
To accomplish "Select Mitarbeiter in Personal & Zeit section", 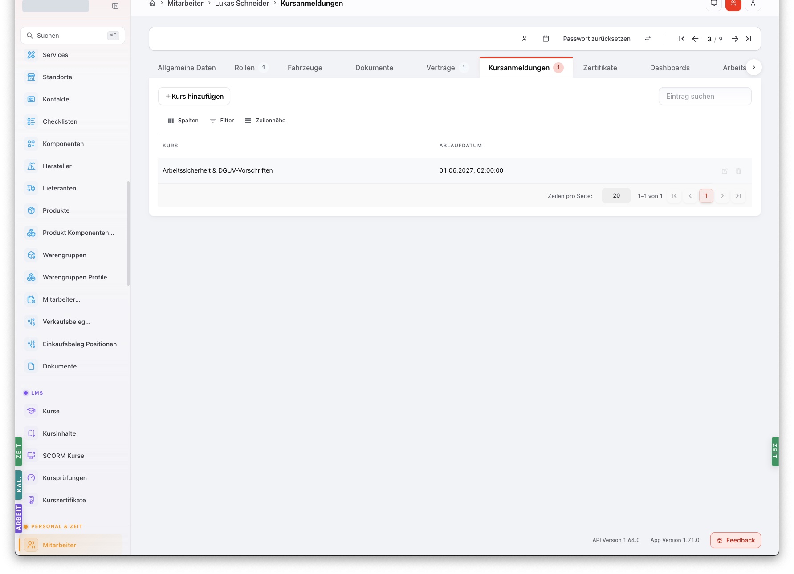I will click(x=71, y=545).
